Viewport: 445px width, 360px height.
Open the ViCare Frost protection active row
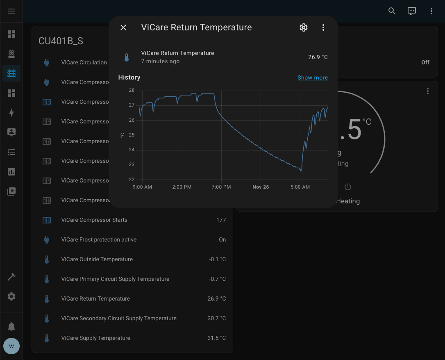coord(132,239)
